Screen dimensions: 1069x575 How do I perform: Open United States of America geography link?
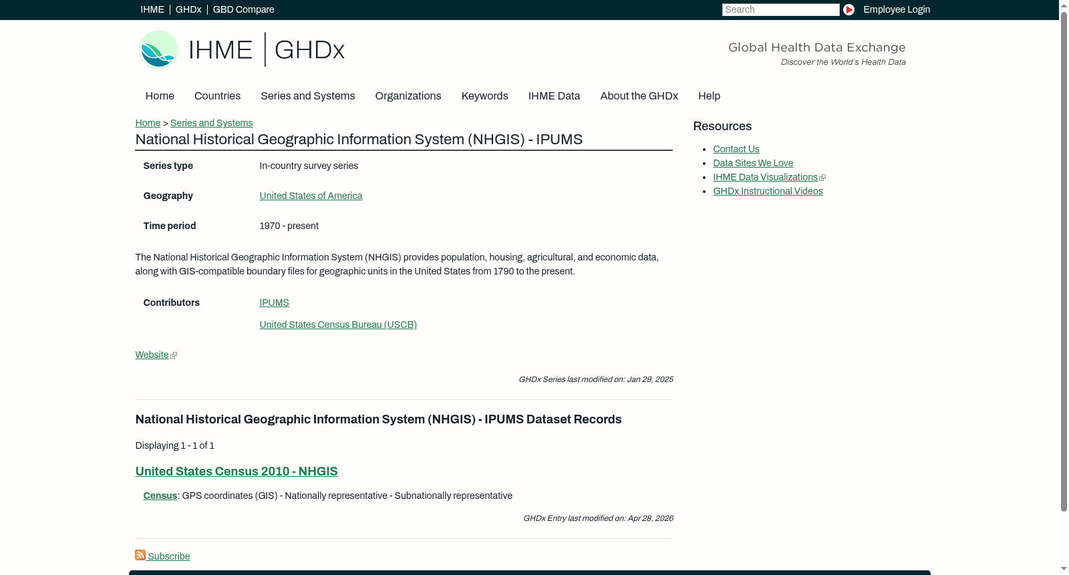[311, 196]
